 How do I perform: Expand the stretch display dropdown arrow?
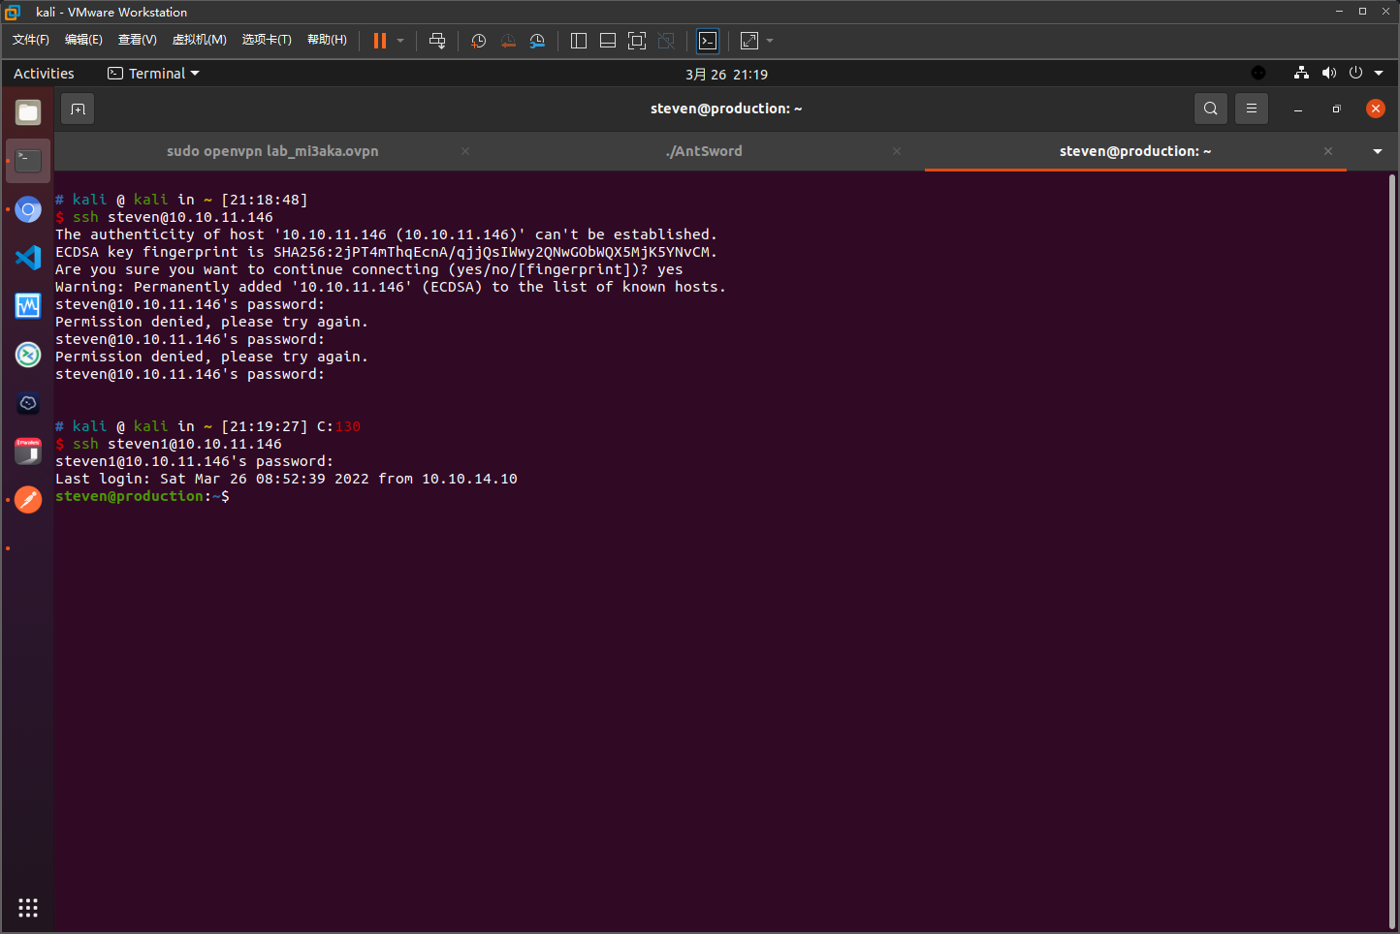[770, 41]
